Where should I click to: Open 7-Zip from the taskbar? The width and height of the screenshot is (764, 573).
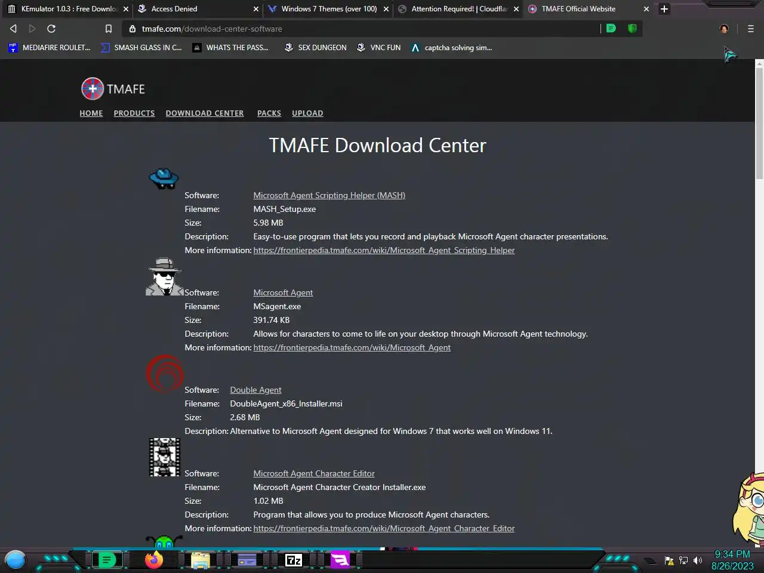click(x=294, y=560)
